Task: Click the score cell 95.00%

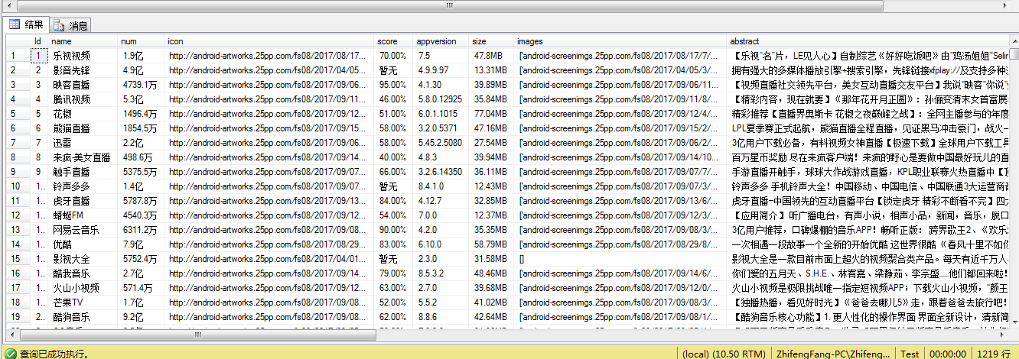Action: tap(395, 85)
